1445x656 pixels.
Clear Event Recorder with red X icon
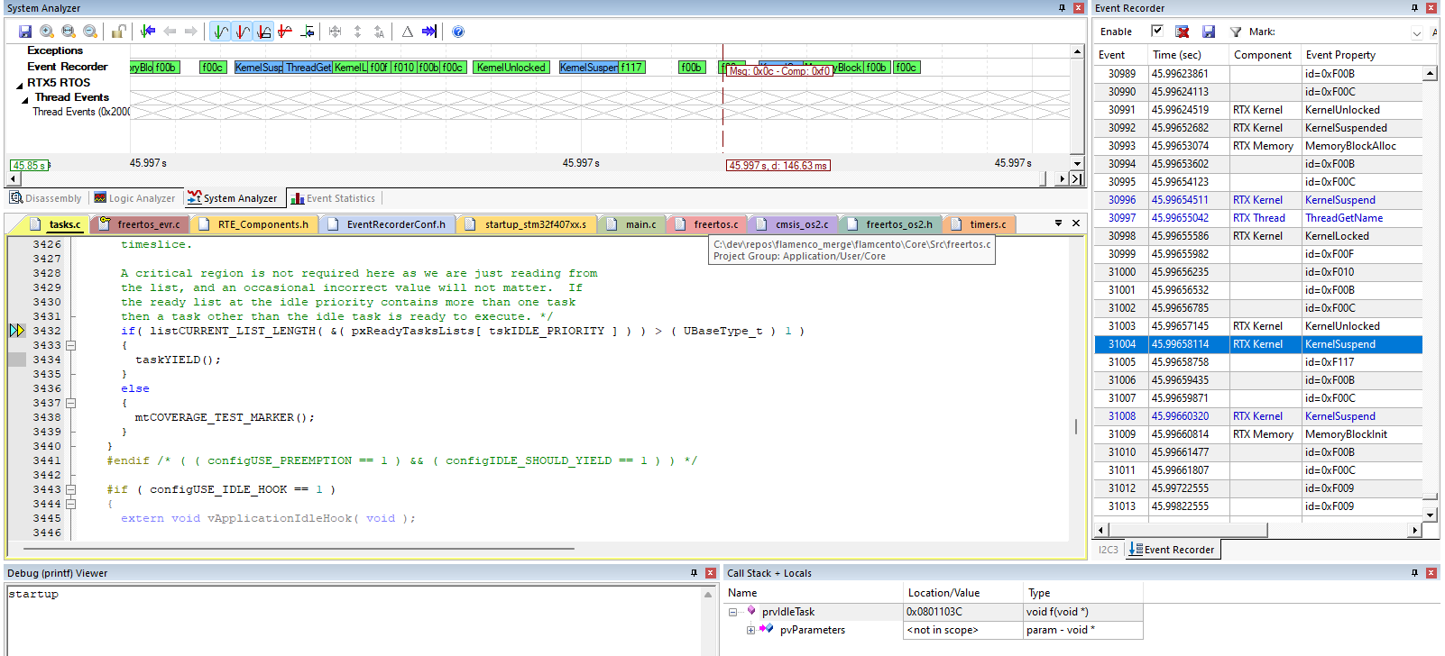1183,32
